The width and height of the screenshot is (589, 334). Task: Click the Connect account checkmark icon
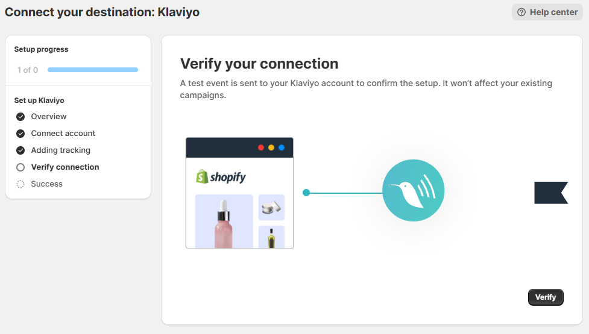tap(20, 134)
